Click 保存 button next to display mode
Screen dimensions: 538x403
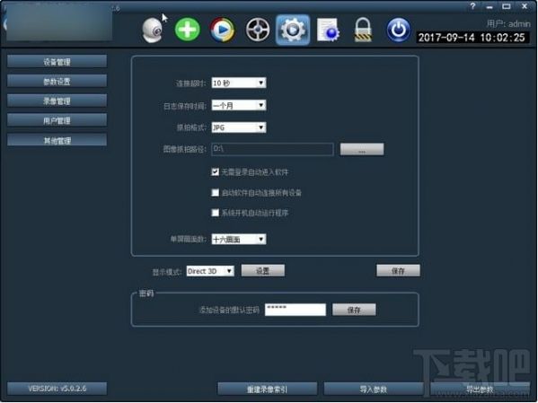click(398, 270)
